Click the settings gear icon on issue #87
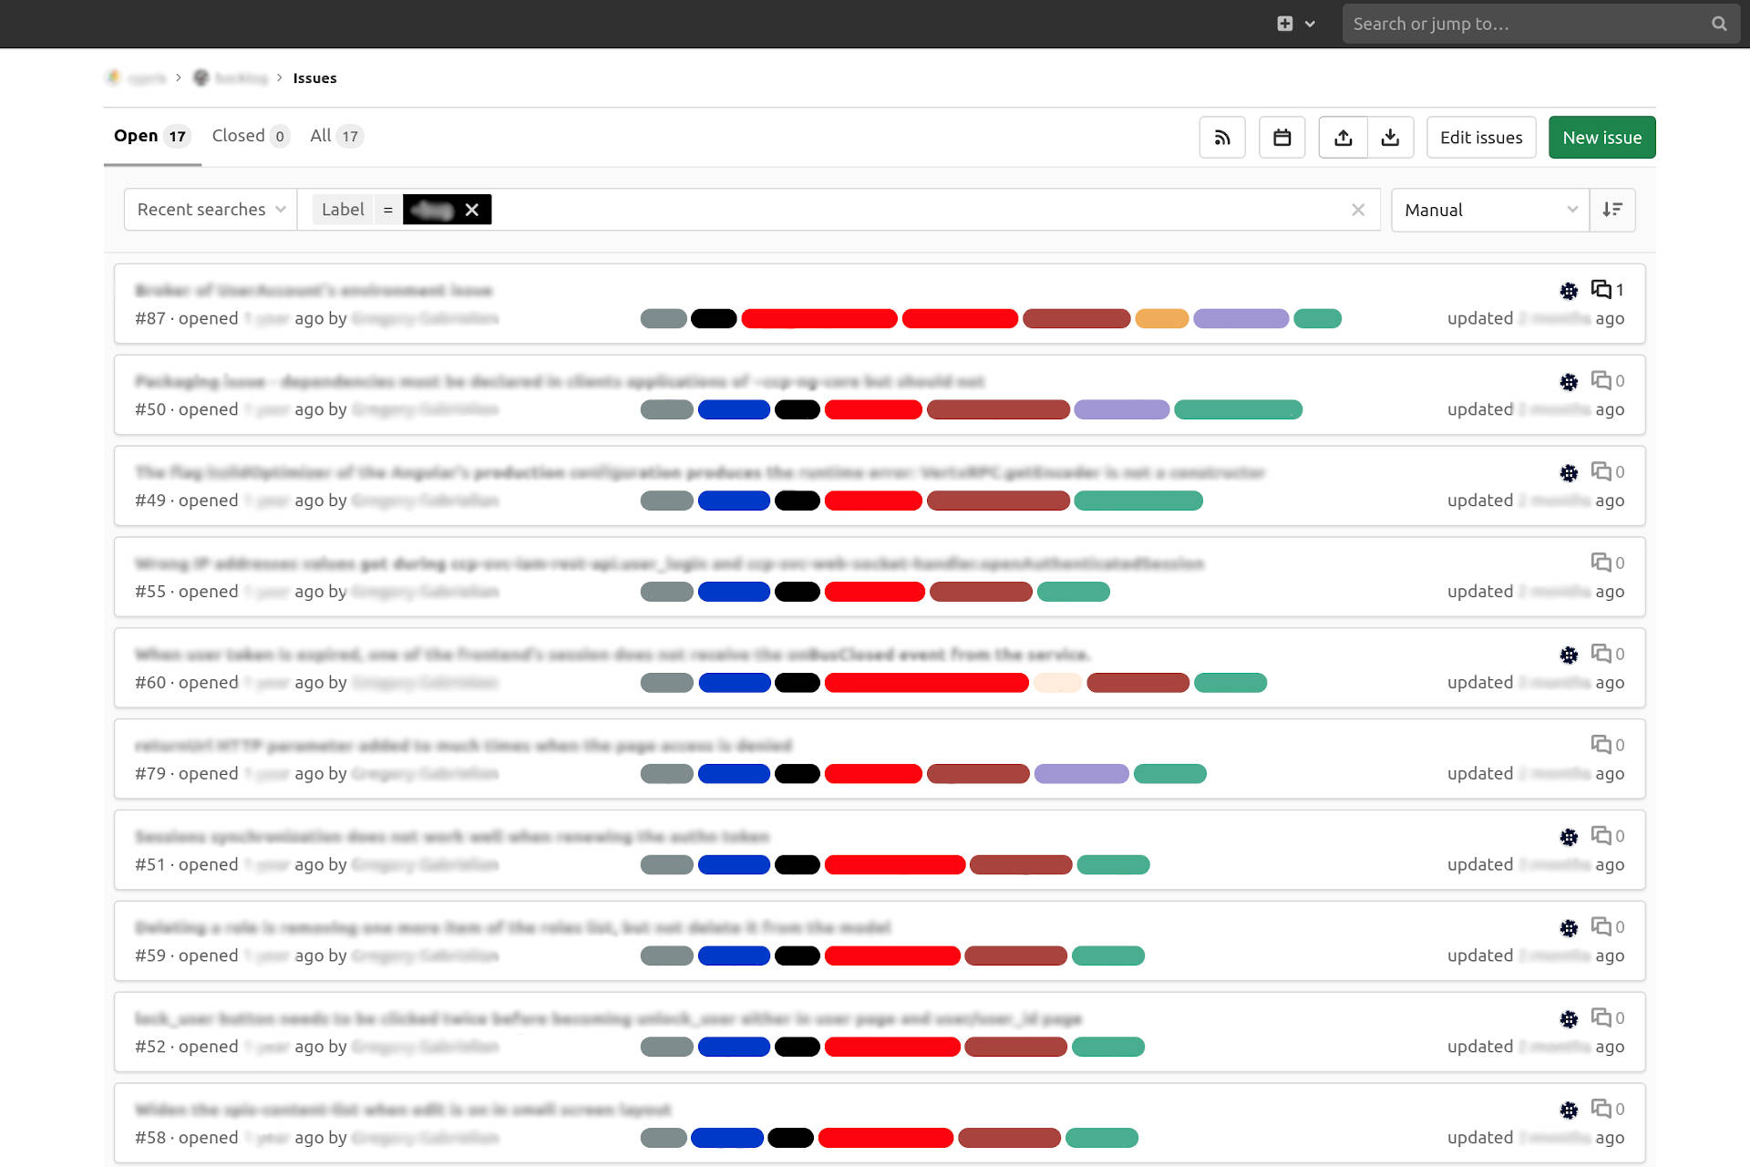1750x1167 pixels. (x=1568, y=291)
